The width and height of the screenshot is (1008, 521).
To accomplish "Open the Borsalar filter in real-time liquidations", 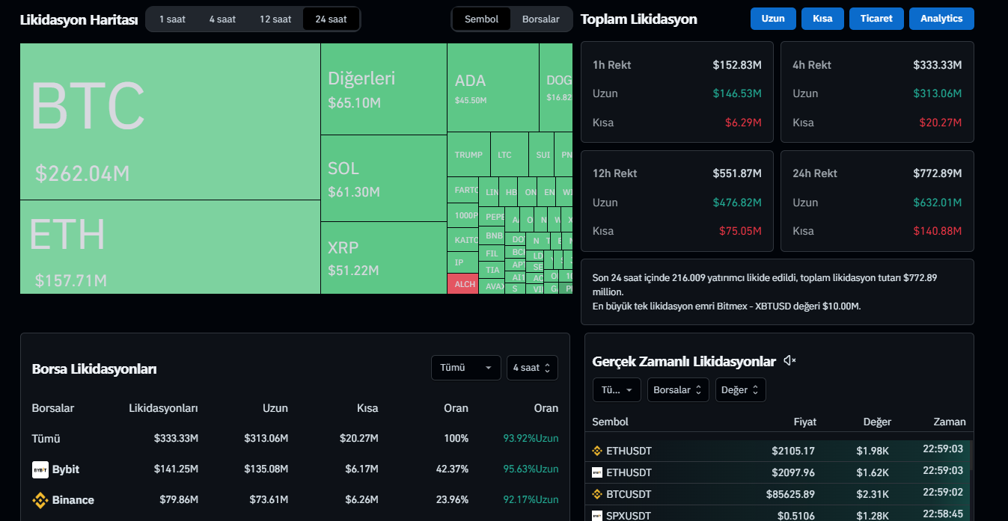I will tap(677, 389).
